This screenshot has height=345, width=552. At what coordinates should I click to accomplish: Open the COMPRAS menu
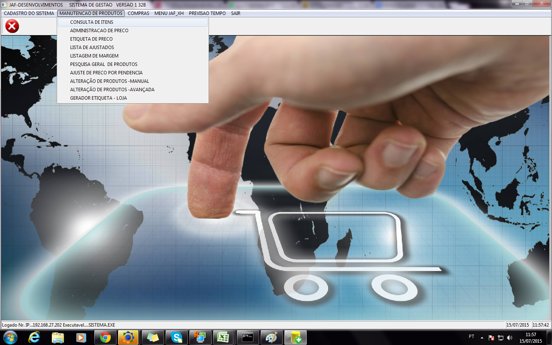tap(138, 13)
